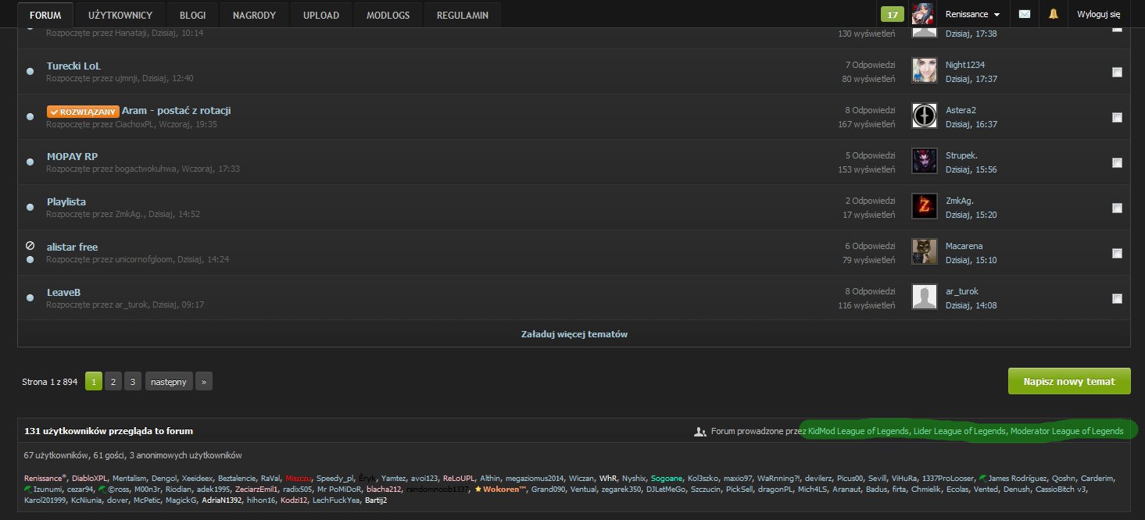Click the green 17 reputation badge
Screen dimensions: 1145x520
point(892,14)
